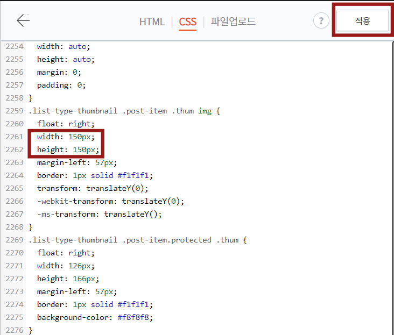
Task: Click the .post-item.protected .thum selector line
Action: [x=138, y=240]
